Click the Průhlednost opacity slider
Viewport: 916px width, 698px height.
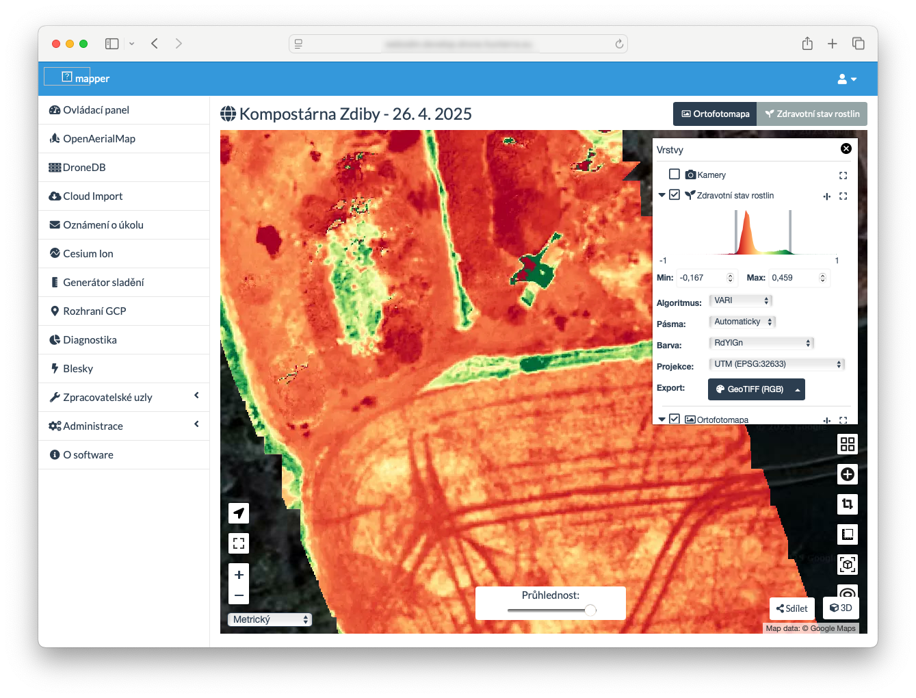pos(551,610)
